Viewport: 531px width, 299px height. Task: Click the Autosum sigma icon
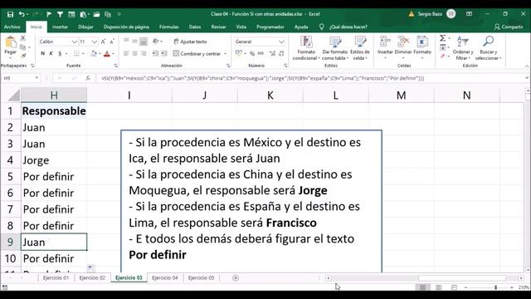442,38
